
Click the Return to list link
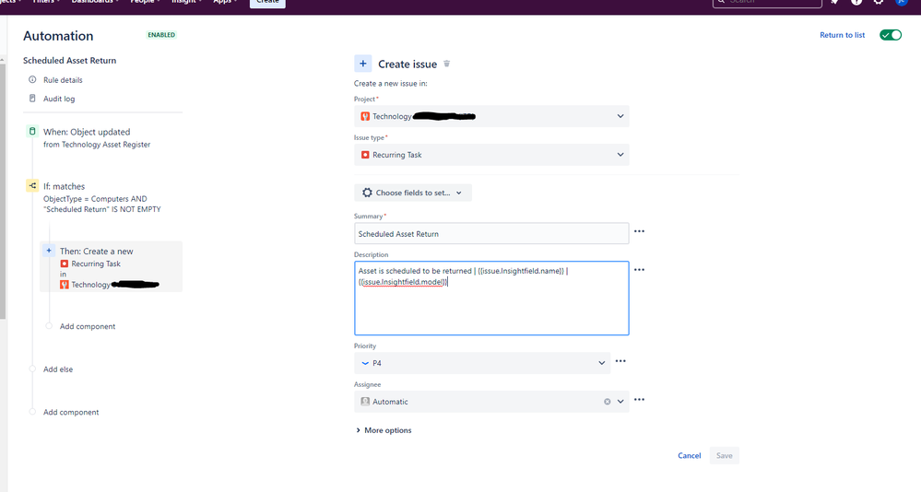(x=843, y=35)
